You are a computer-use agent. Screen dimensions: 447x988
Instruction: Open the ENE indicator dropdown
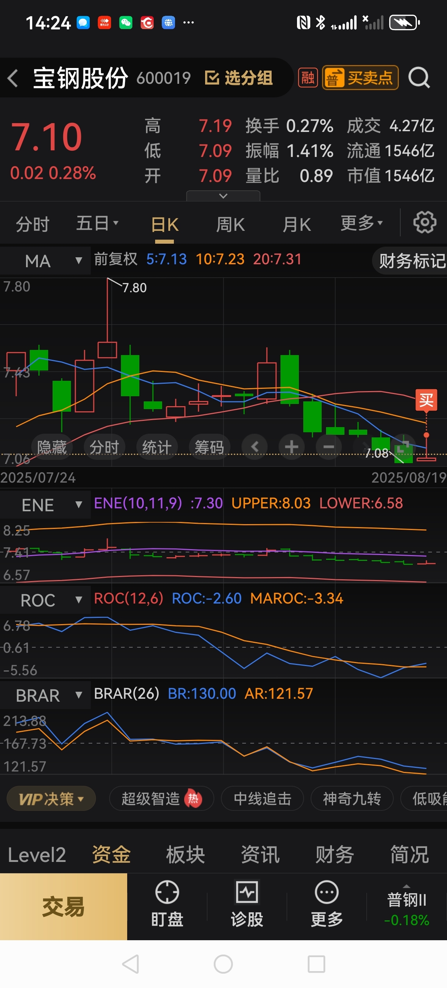45,505
